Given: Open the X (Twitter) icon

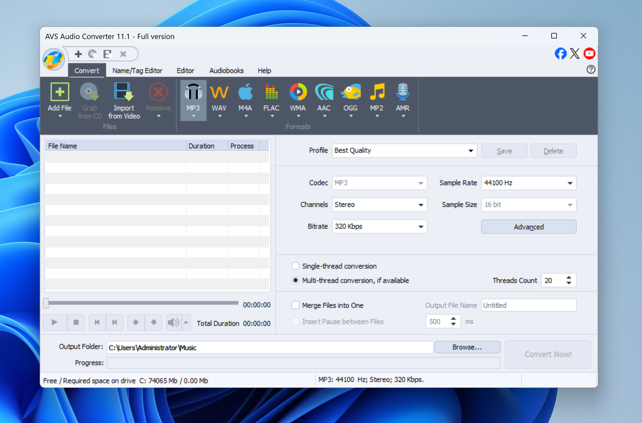Looking at the screenshot, I should (575, 53).
